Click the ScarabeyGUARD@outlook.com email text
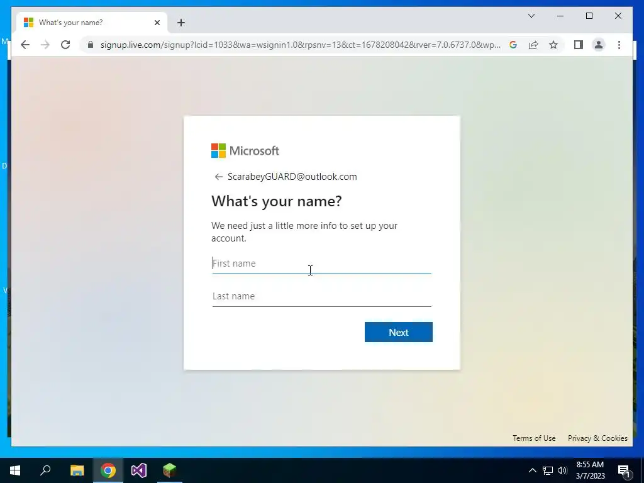This screenshot has height=483, width=644. (292, 177)
